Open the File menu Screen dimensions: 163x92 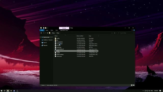point(42,30)
